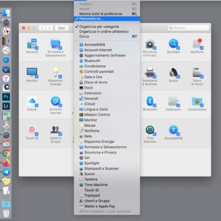Viewport: 221px width, 221px height.
Task: Open Notifiche pane icon in window
Action: (x=197, y=44)
